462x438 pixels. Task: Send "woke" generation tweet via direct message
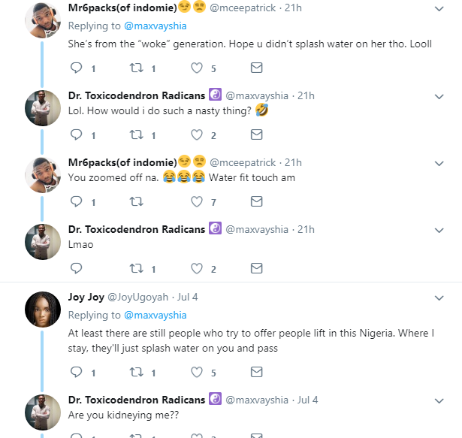pos(256,68)
